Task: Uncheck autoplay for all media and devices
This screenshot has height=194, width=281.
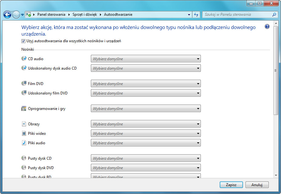Action: (24, 41)
